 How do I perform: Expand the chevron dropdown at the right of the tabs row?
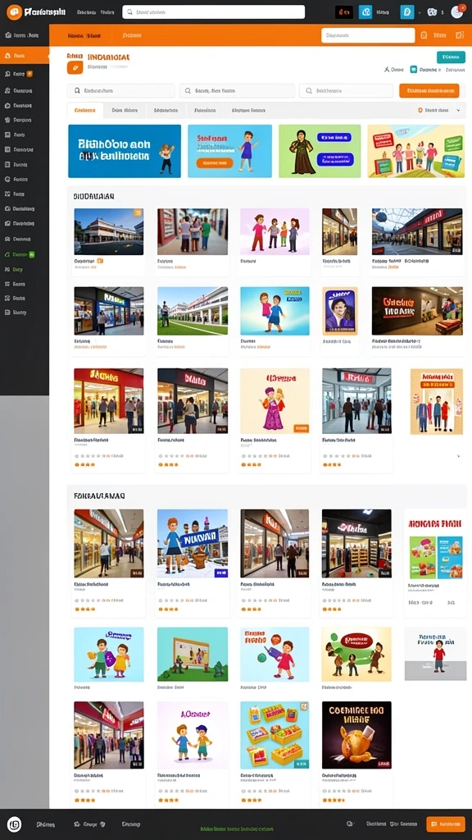coord(459,111)
